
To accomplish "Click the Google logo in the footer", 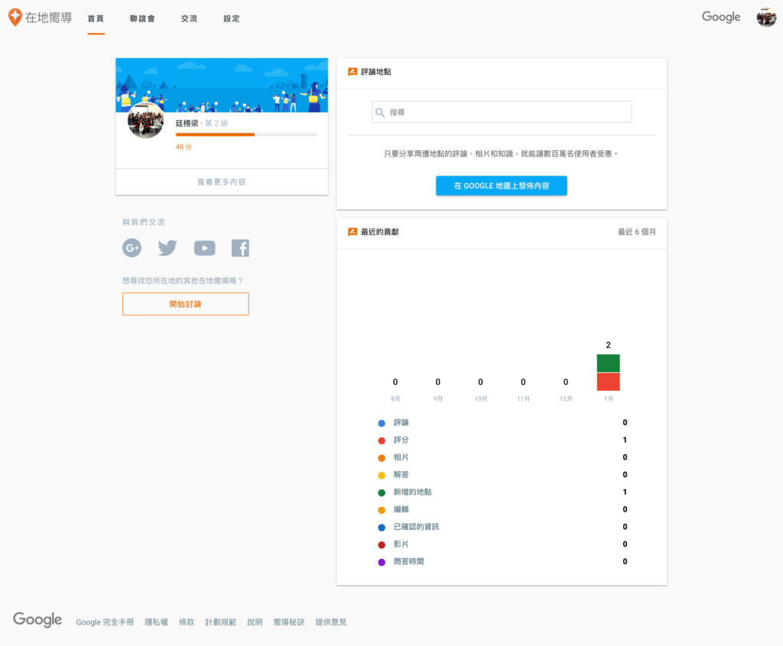I will tap(37, 619).
